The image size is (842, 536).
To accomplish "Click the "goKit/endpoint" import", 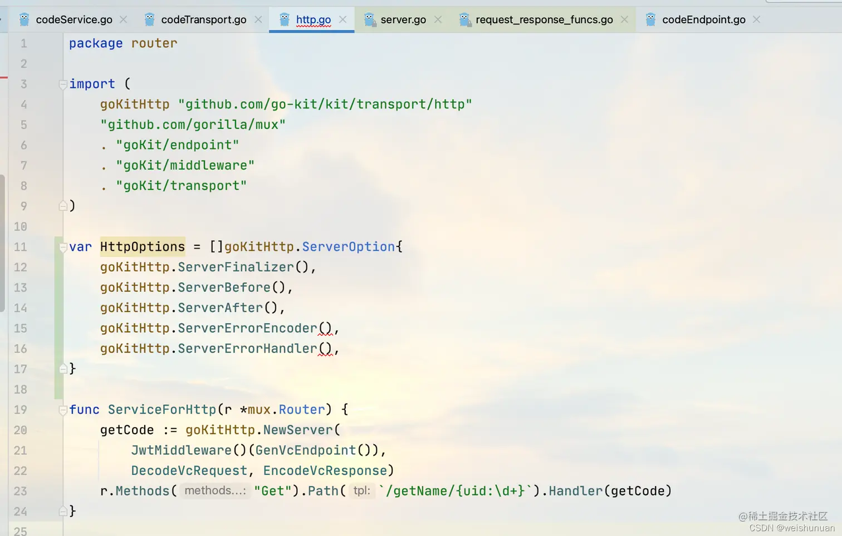I will click(x=178, y=145).
